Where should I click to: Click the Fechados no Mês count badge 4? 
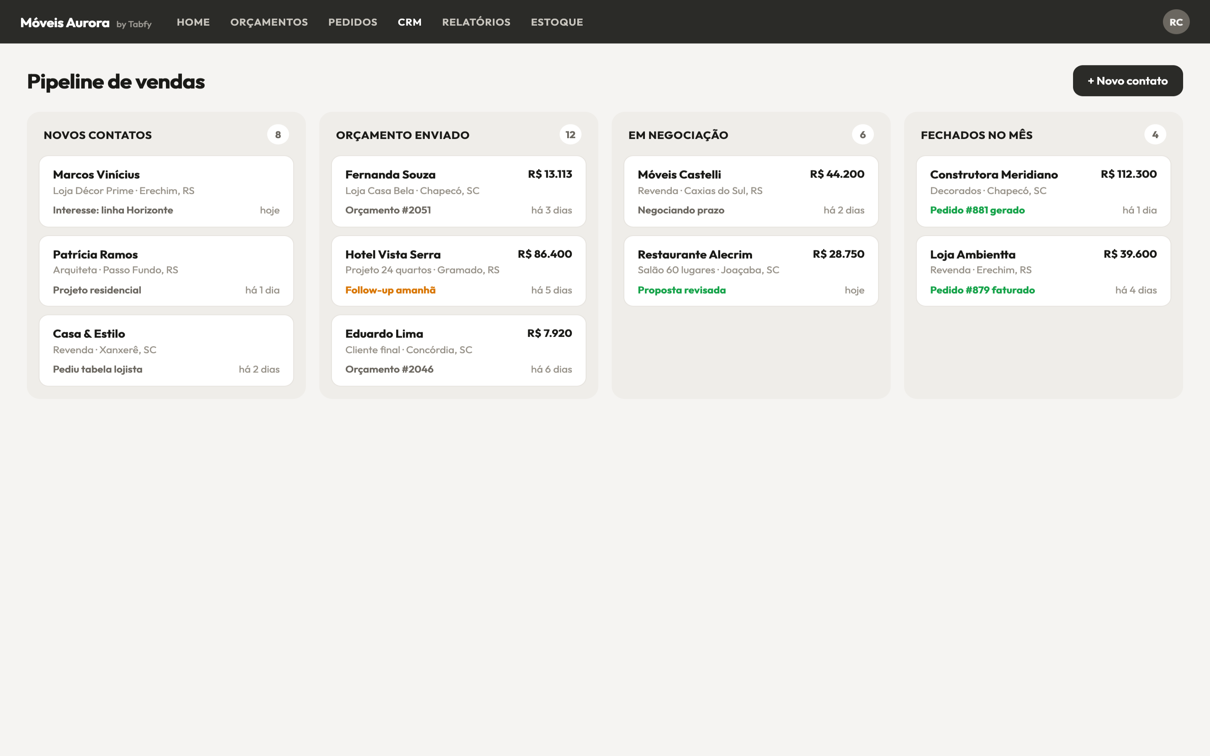point(1155,134)
